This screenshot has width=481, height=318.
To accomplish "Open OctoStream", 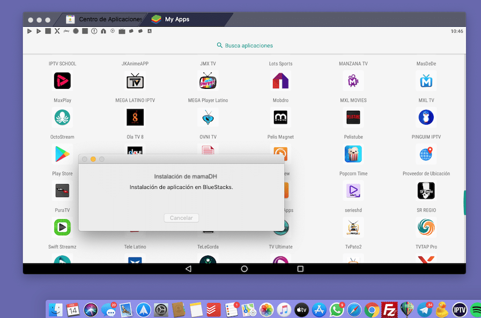I will [62, 117].
